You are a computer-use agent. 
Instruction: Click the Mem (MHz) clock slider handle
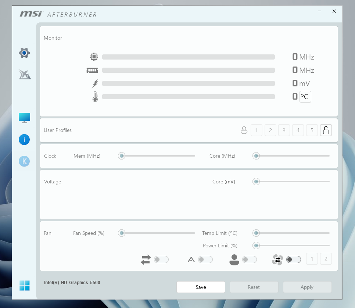[x=122, y=156]
